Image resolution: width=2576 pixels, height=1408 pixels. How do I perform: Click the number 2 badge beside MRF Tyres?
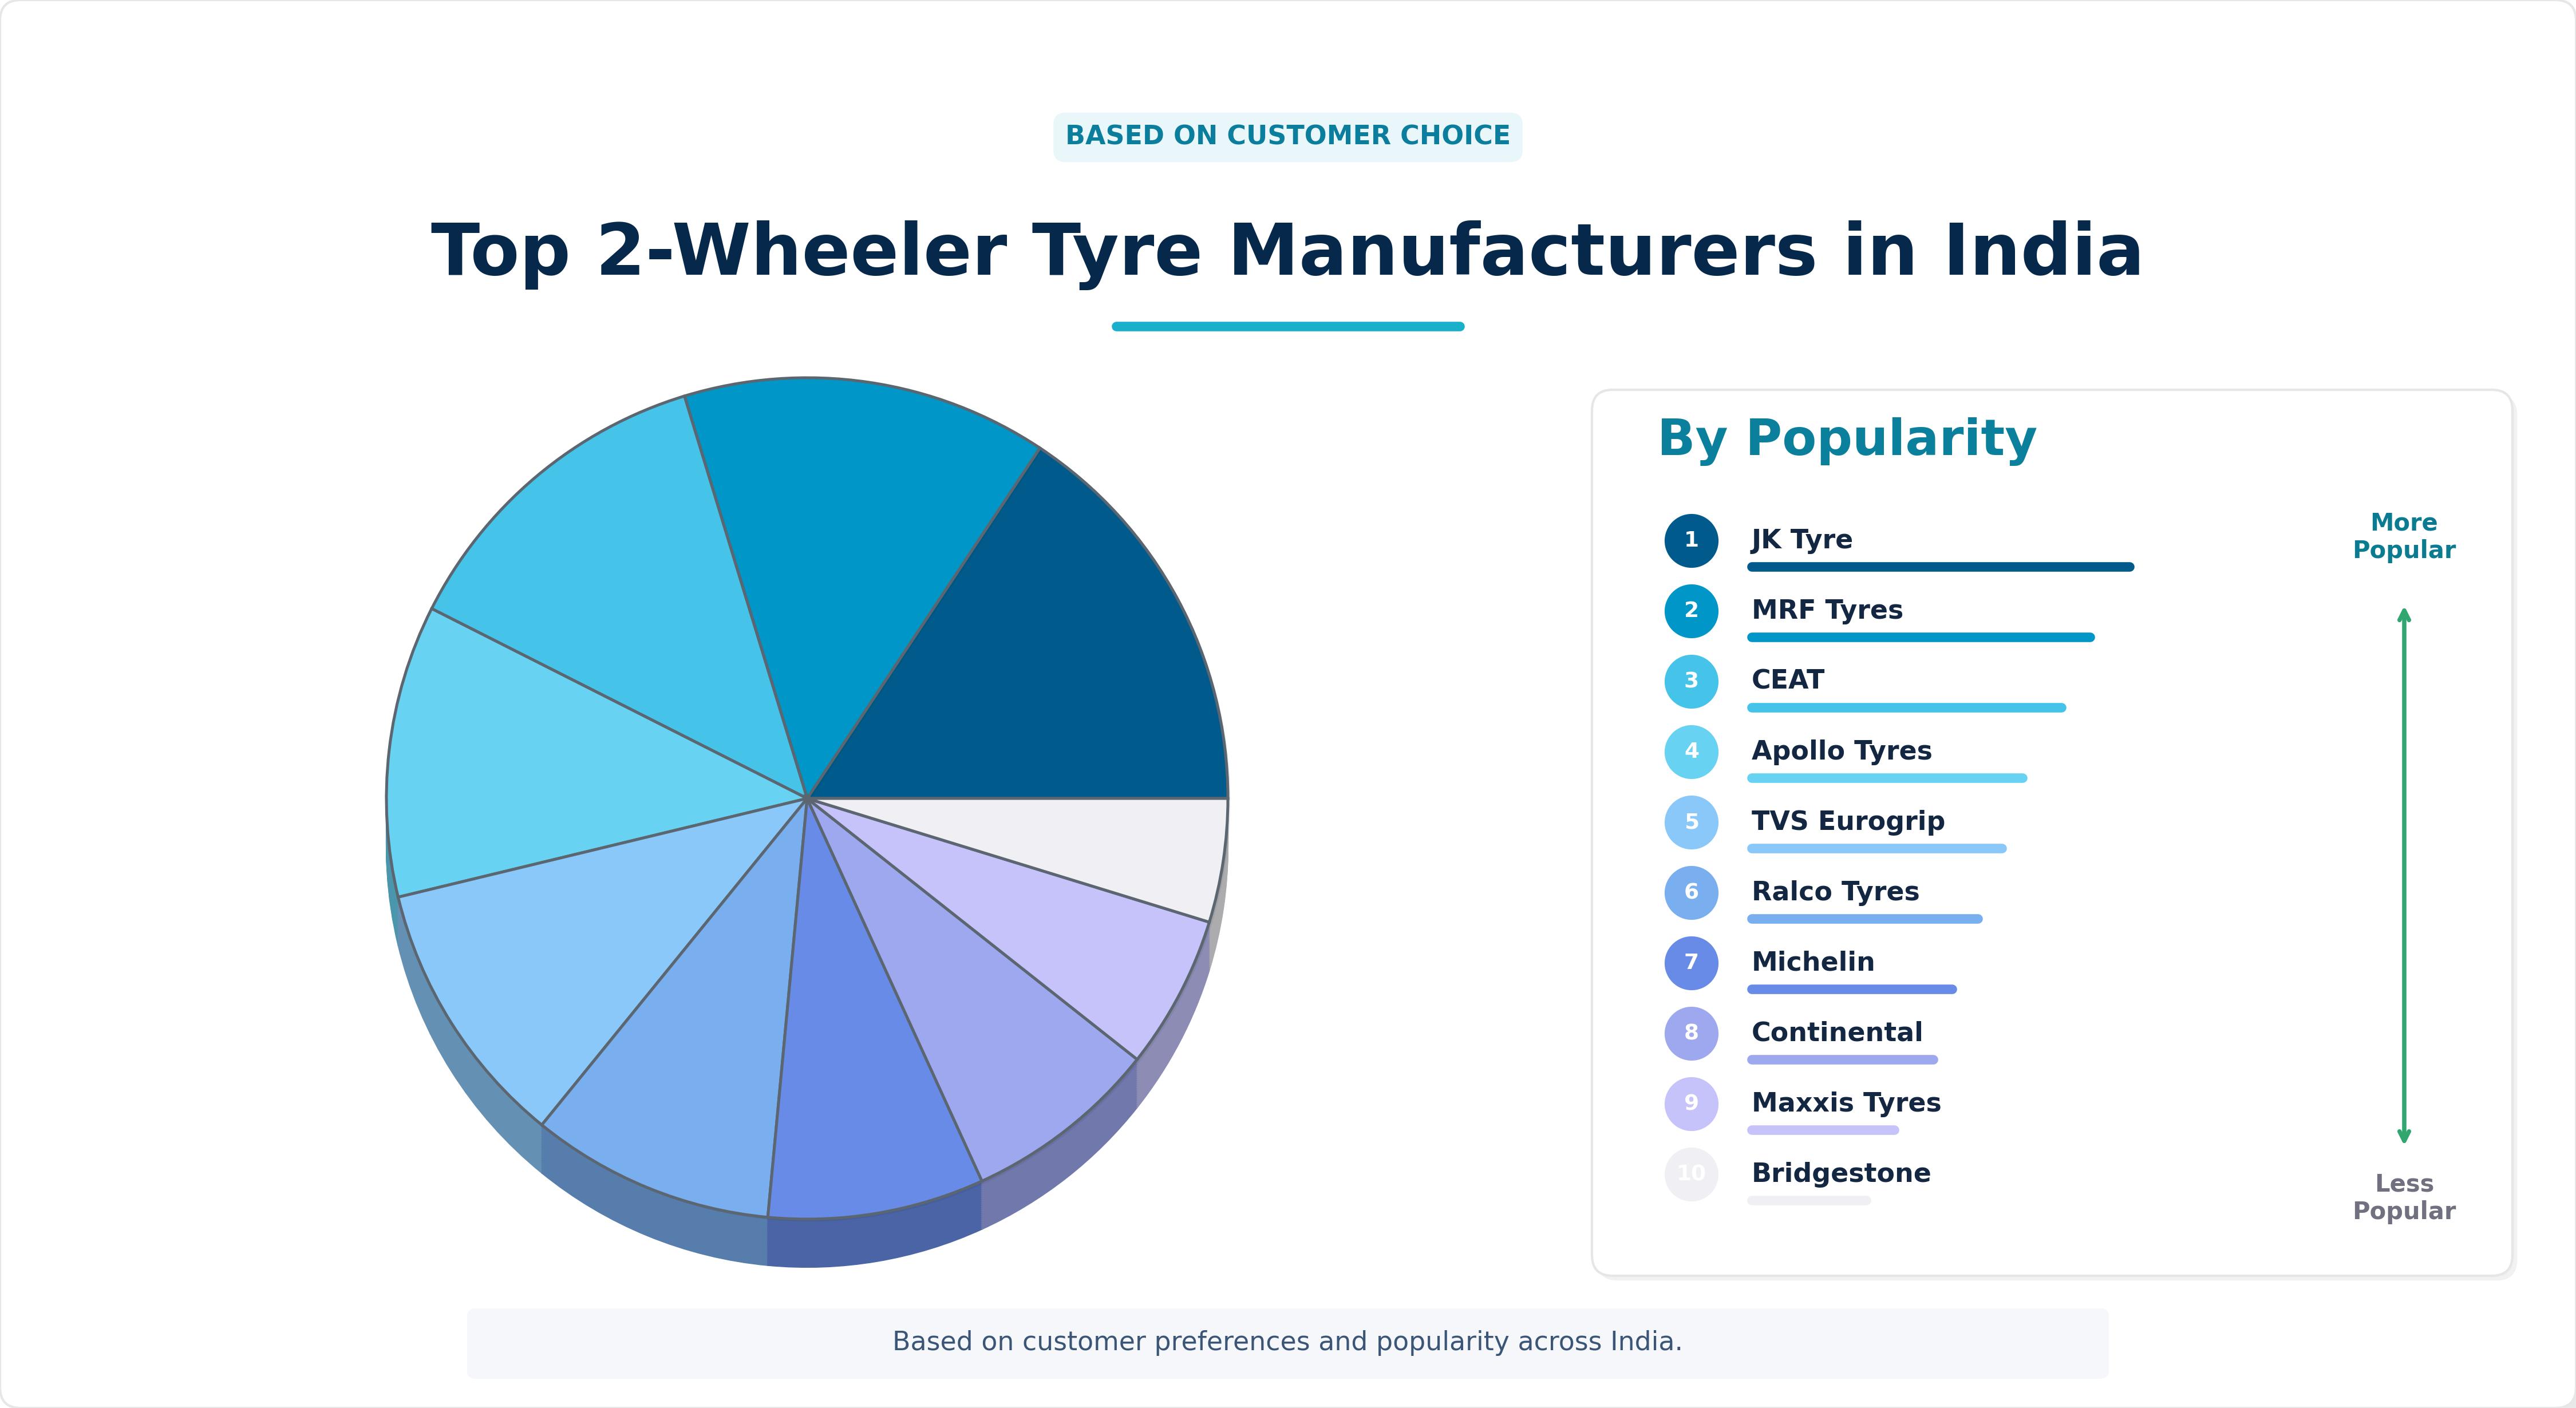pyautogui.click(x=1691, y=611)
